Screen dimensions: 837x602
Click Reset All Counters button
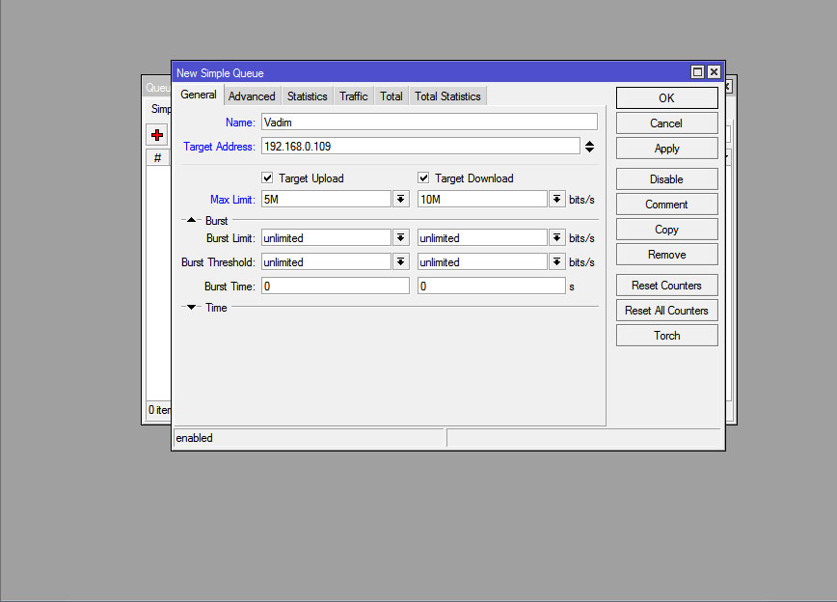click(666, 311)
